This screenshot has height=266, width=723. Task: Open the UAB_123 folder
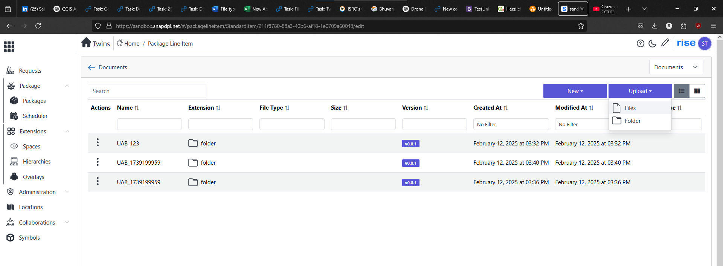tap(128, 144)
